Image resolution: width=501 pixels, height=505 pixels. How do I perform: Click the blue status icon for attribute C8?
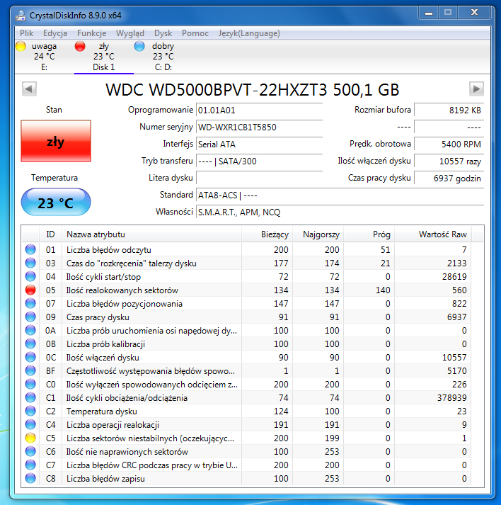(30, 479)
